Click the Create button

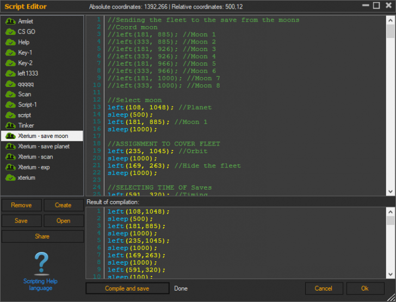click(x=63, y=205)
